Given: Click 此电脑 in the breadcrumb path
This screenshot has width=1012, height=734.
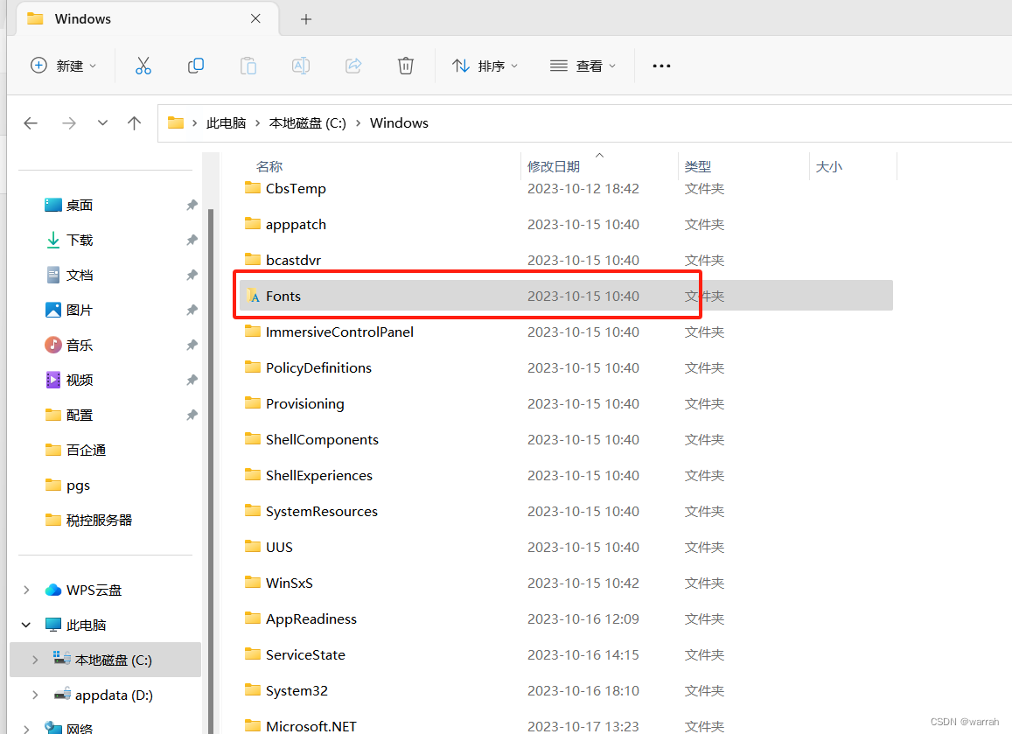Looking at the screenshot, I should 226,122.
